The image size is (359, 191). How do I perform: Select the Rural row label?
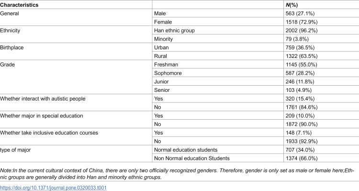click(x=160, y=56)
